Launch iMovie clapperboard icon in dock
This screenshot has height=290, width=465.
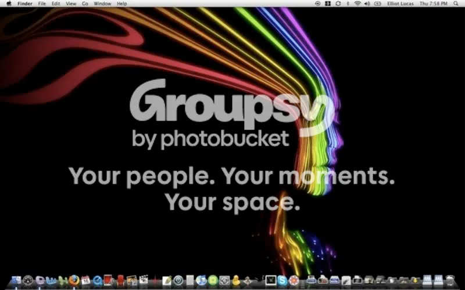pyautogui.click(x=144, y=280)
